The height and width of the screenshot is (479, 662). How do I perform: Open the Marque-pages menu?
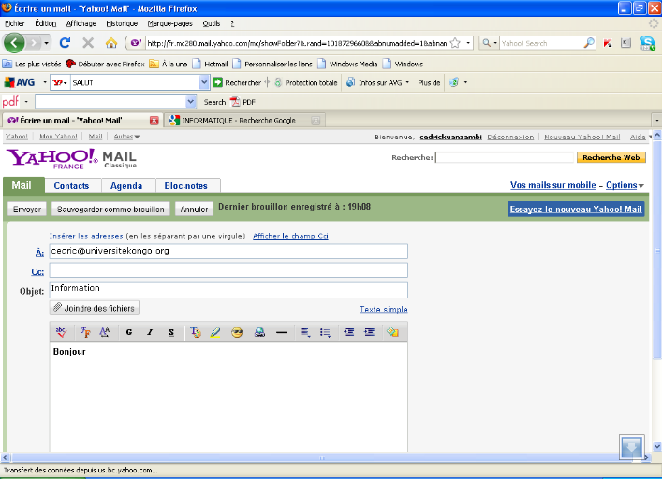pyautogui.click(x=169, y=23)
